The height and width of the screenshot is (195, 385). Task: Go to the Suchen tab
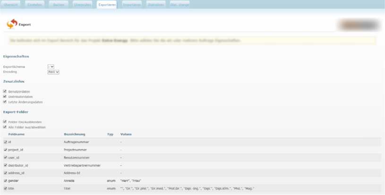click(x=59, y=4)
